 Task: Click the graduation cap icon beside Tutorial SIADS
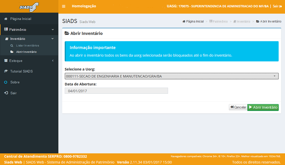click(x=6, y=71)
